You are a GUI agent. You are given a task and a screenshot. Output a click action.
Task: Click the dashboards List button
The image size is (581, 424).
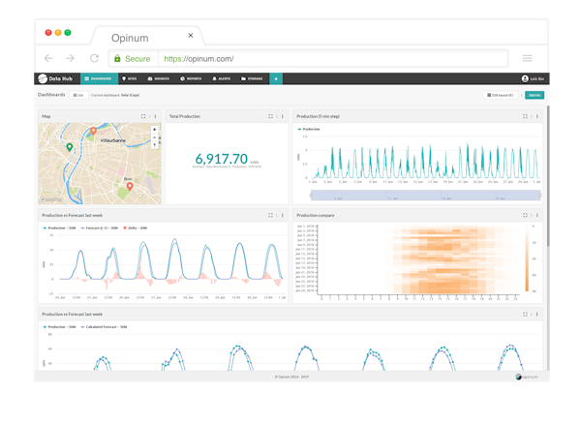[x=78, y=95]
